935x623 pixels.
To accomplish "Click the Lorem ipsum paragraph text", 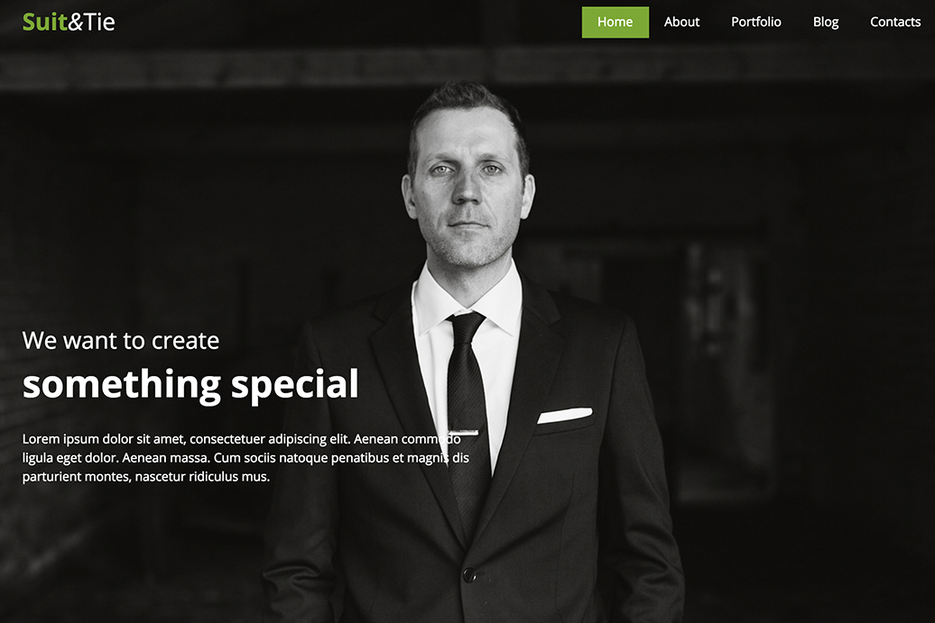I will pyautogui.click(x=245, y=457).
